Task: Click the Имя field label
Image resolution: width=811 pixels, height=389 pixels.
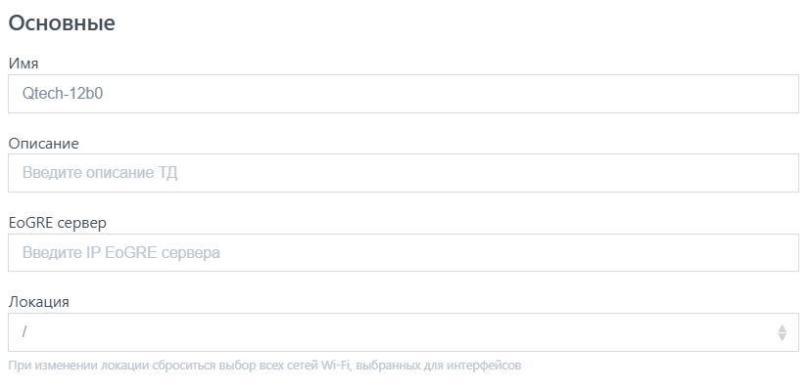Action: click(24, 64)
